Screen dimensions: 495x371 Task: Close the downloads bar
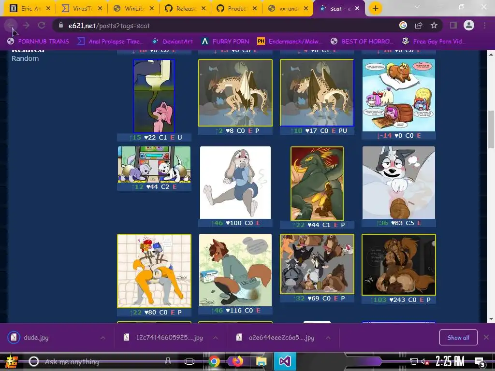[486, 337]
